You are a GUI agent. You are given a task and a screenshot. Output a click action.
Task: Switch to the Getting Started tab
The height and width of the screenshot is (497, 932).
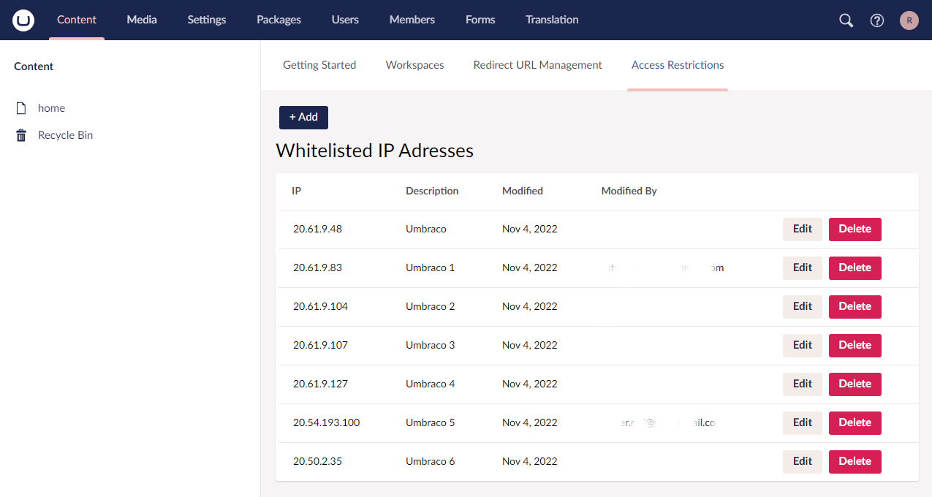[319, 65]
